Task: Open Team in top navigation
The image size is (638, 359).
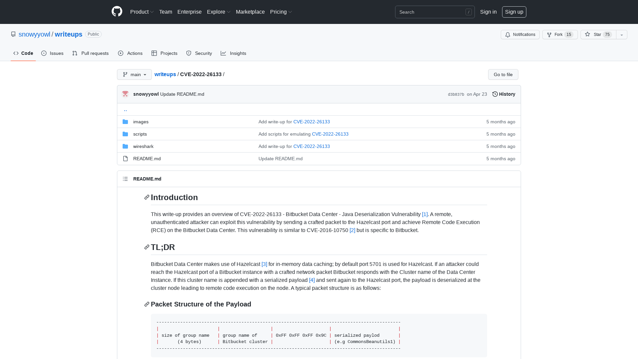Action: tap(165, 12)
